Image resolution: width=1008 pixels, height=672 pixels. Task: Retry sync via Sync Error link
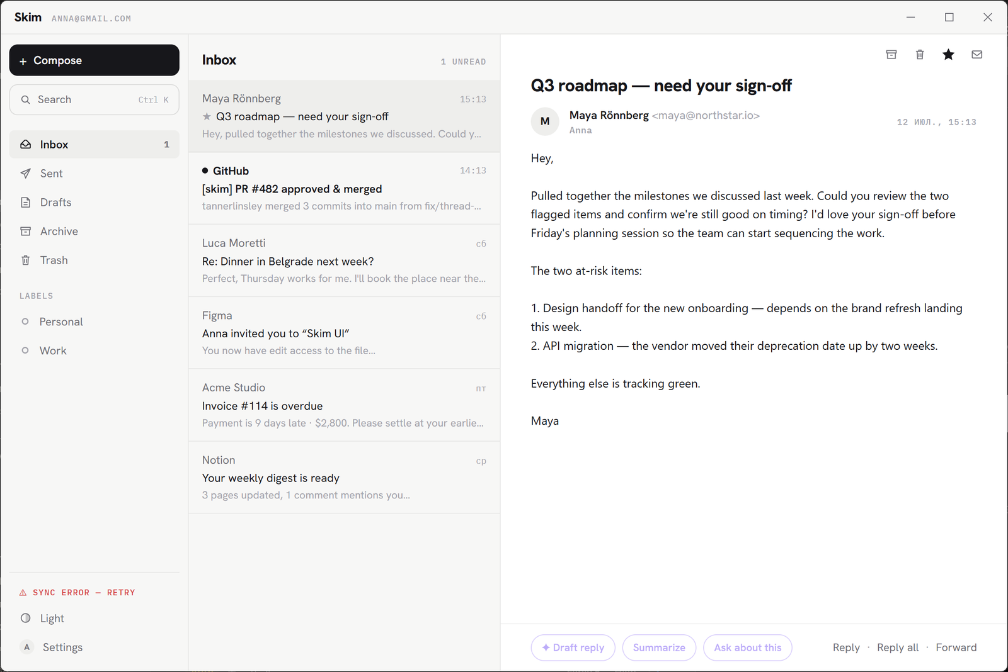(x=77, y=593)
